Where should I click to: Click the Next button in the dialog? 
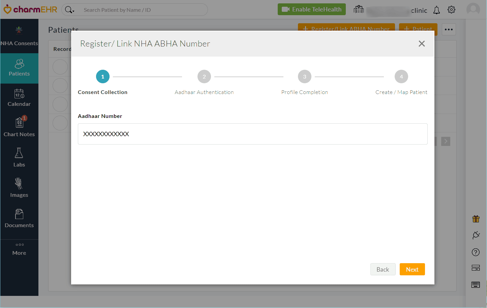pyautogui.click(x=412, y=269)
